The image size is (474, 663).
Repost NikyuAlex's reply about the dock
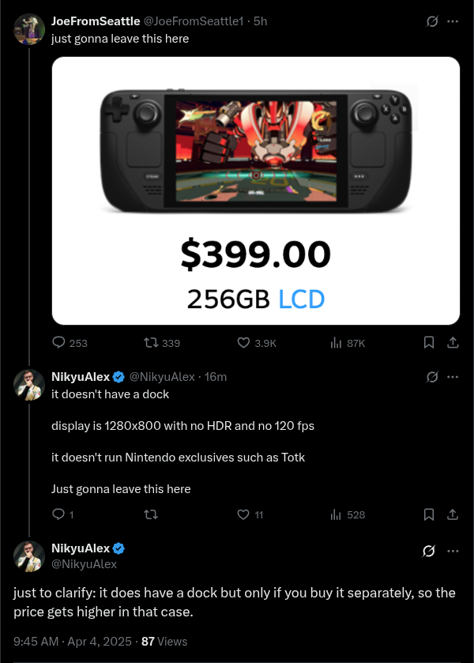[x=151, y=514]
